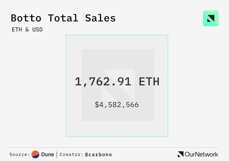Click the green Botto logo icon
The image size is (229, 161).
coord(211,19)
